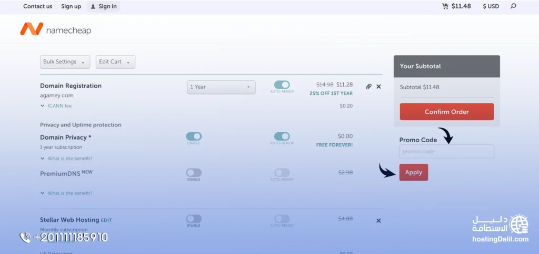Click the paperclip icon beside domain price
The width and height of the screenshot is (539, 254).
click(368, 87)
